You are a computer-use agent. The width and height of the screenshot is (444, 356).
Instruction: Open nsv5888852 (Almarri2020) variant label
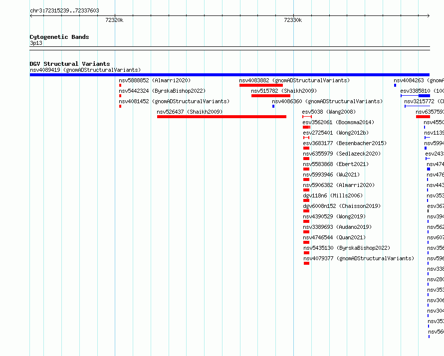(x=155, y=80)
